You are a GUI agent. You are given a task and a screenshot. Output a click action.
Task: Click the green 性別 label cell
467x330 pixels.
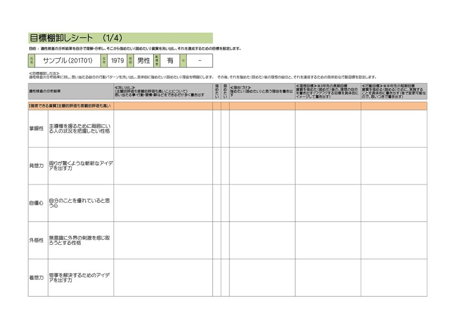click(x=130, y=61)
